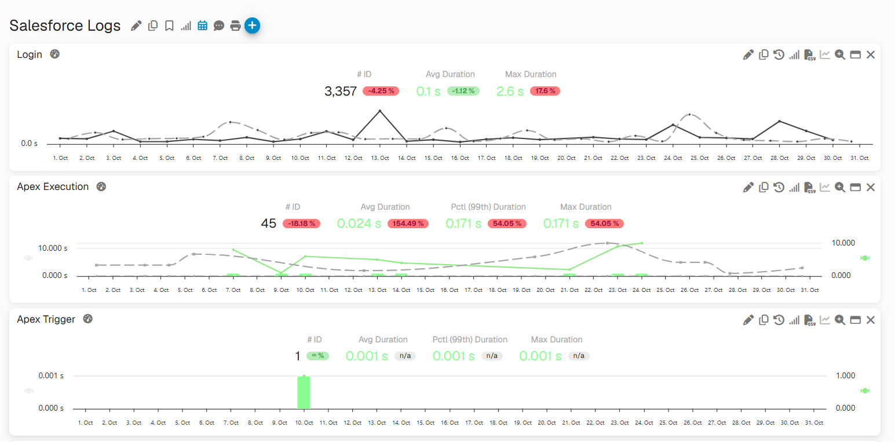Click the line chart icon on Apex Execution

point(825,187)
